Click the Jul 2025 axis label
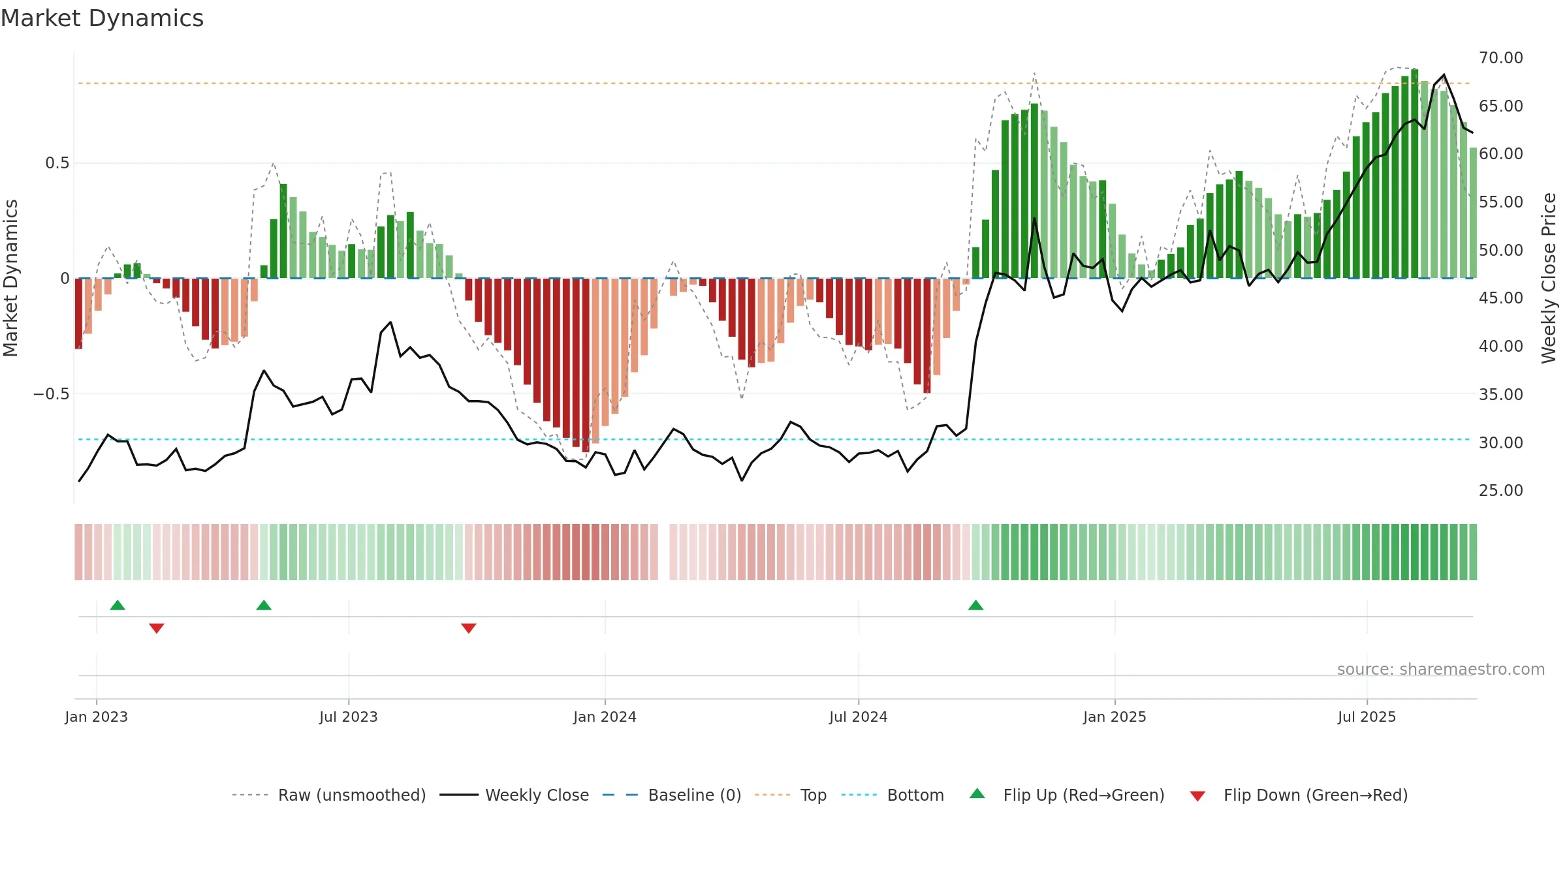1567x881 pixels. (x=1367, y=717)
